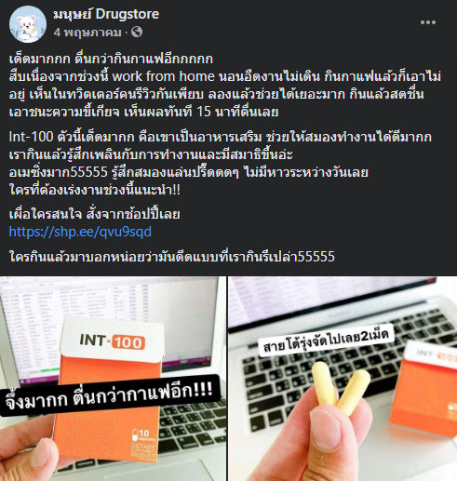Open the bear profile picture avatar
Image resolution: width=457 pixels, height=481 pixels.
28,24
